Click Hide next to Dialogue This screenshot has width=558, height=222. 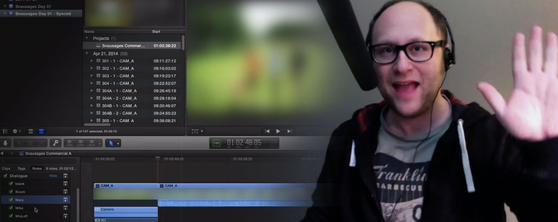point(53,176)
